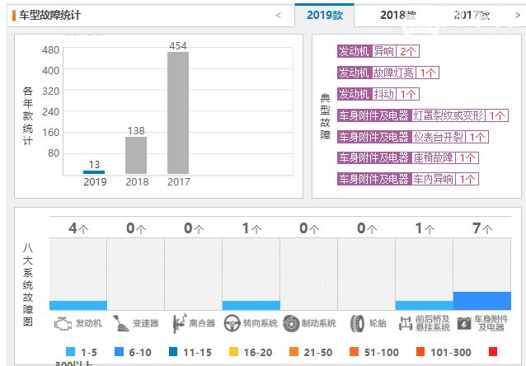Click the 1-5 light blue legend swatch
Screen dimensions: 526x366
pos(70,352)
